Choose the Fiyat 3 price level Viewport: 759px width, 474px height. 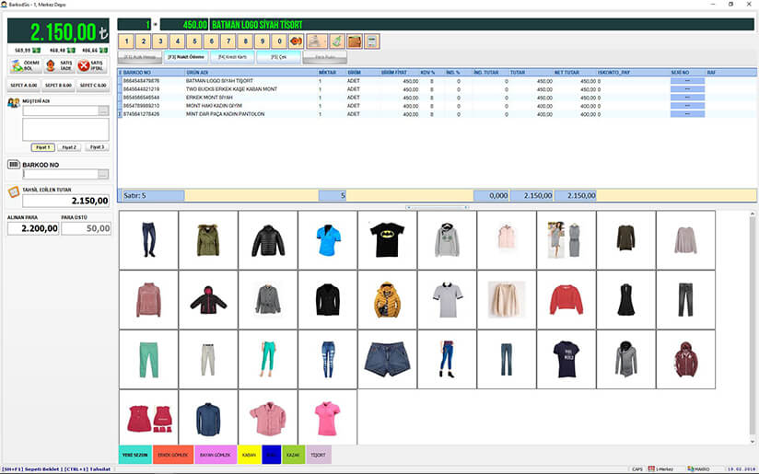[97, 147]
